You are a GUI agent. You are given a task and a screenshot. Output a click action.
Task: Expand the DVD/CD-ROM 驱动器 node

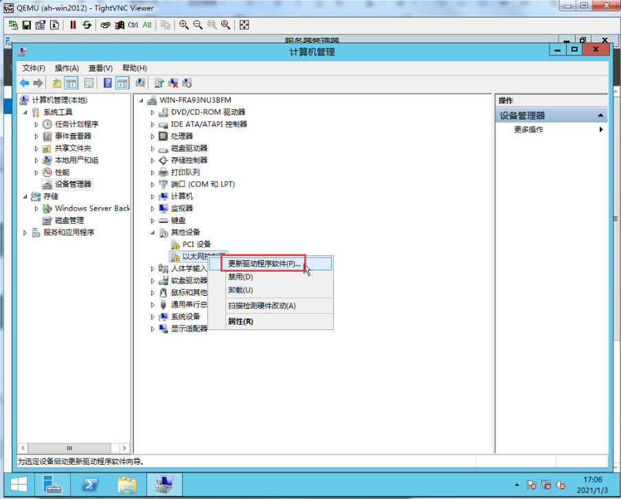(x=153, y=113)
